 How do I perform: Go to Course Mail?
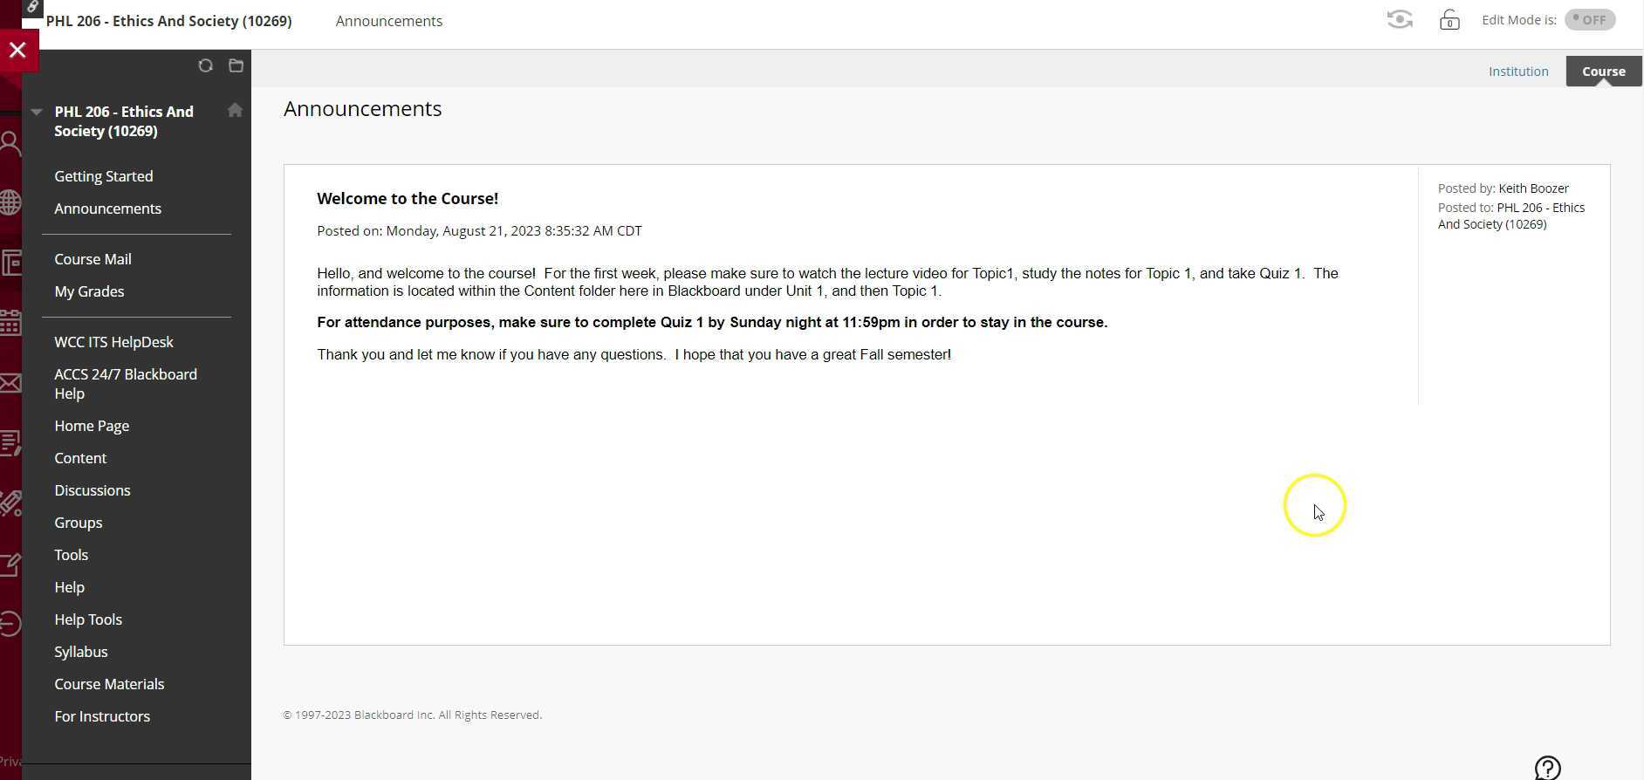pyautogui.click(x=92, y=259)
